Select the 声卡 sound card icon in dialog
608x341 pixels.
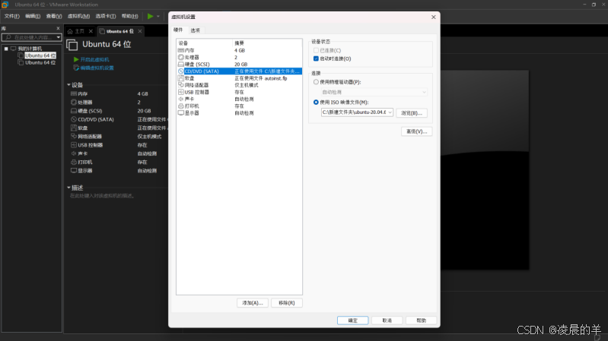(x=180, y=99)
